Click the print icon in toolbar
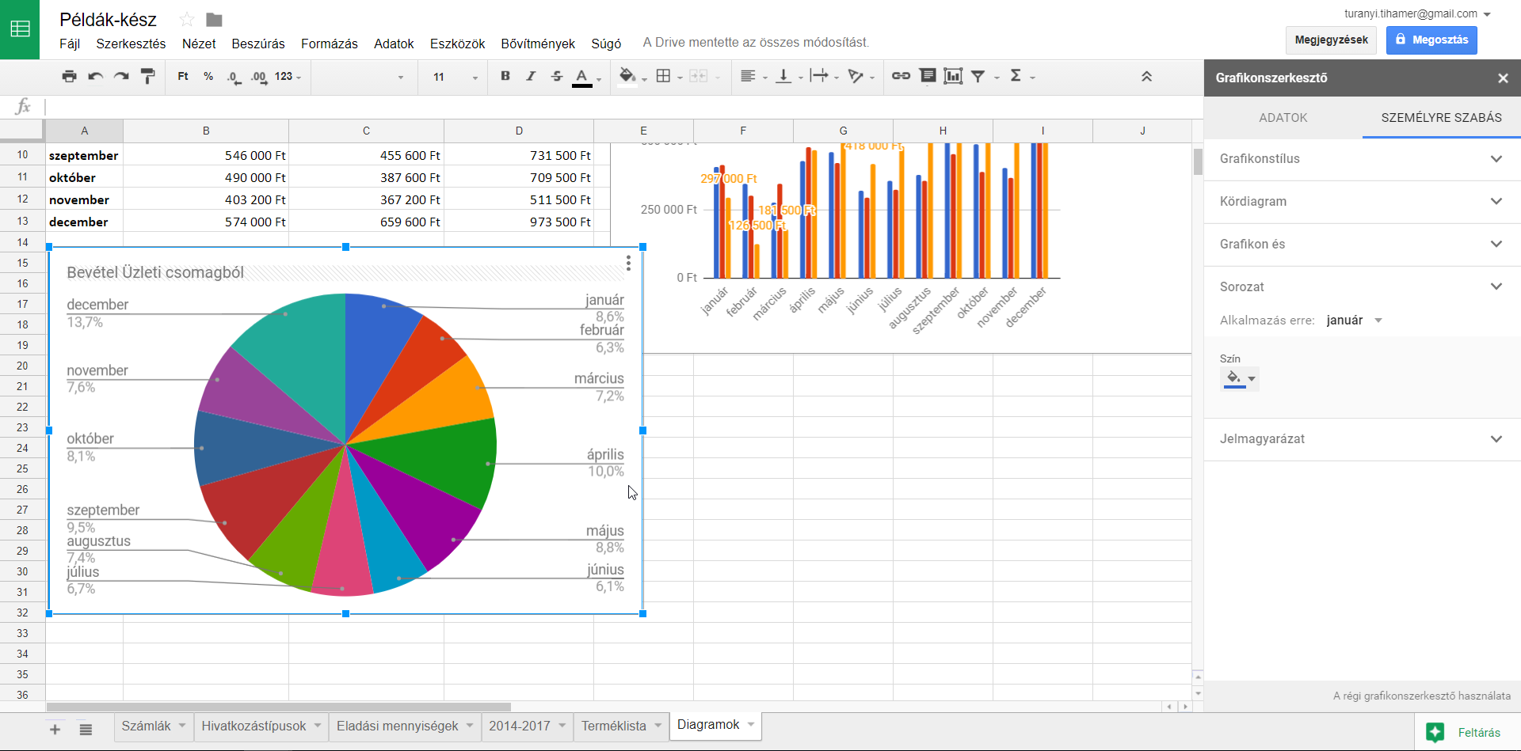The width and height of the screenshot is (1521, 751). point(69,77)
